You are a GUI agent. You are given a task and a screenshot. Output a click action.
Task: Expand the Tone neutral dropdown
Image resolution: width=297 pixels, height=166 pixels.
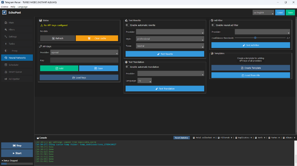170,46
